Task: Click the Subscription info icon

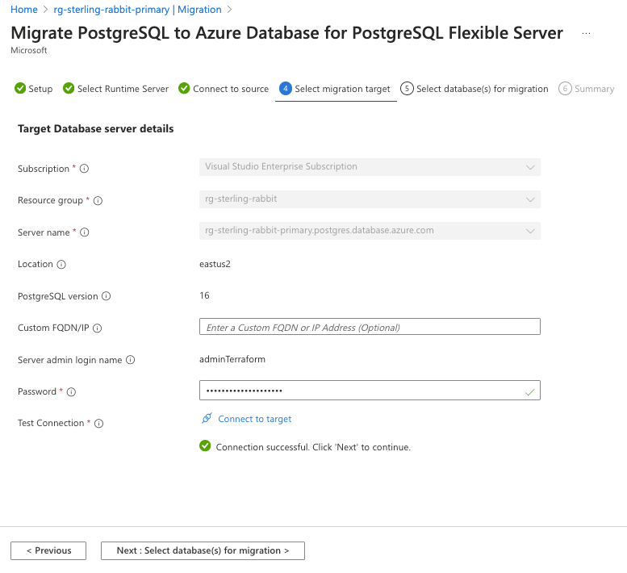Action: tap(84, 169)
